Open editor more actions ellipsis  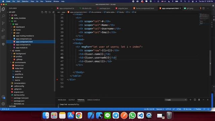pos(208,8)
